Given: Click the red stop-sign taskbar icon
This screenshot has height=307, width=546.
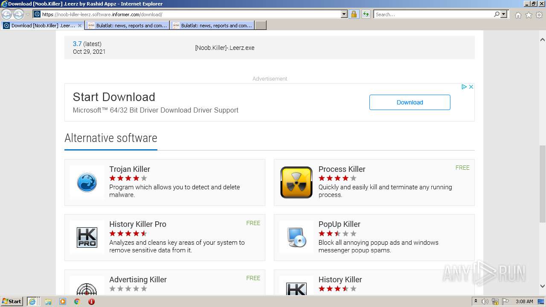Looking at the screenshot, I should pos(91,301).
